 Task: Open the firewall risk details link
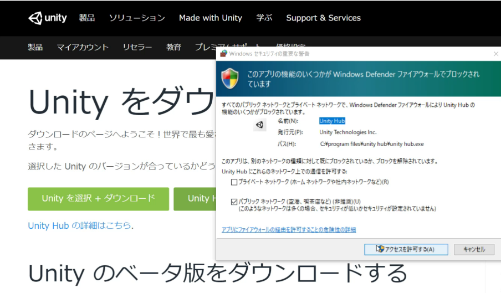pos(289,230)
